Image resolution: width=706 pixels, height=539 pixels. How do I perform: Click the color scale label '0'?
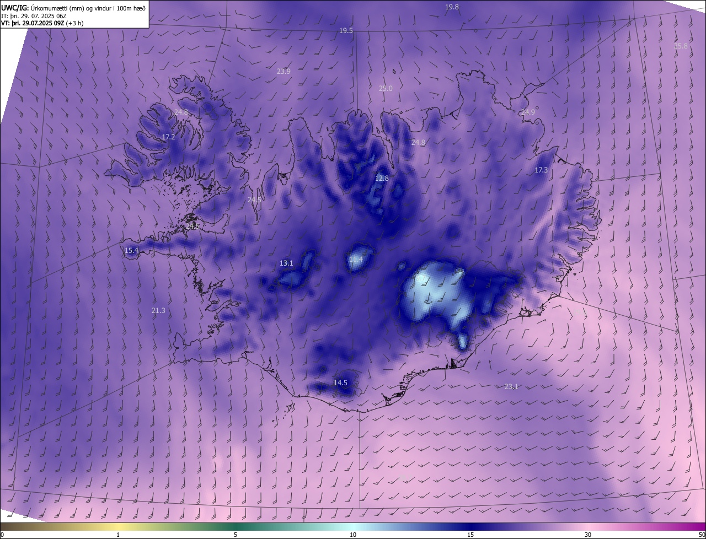[2, 535]
